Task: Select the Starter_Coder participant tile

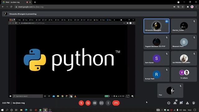Action: (x=184, y=26)
